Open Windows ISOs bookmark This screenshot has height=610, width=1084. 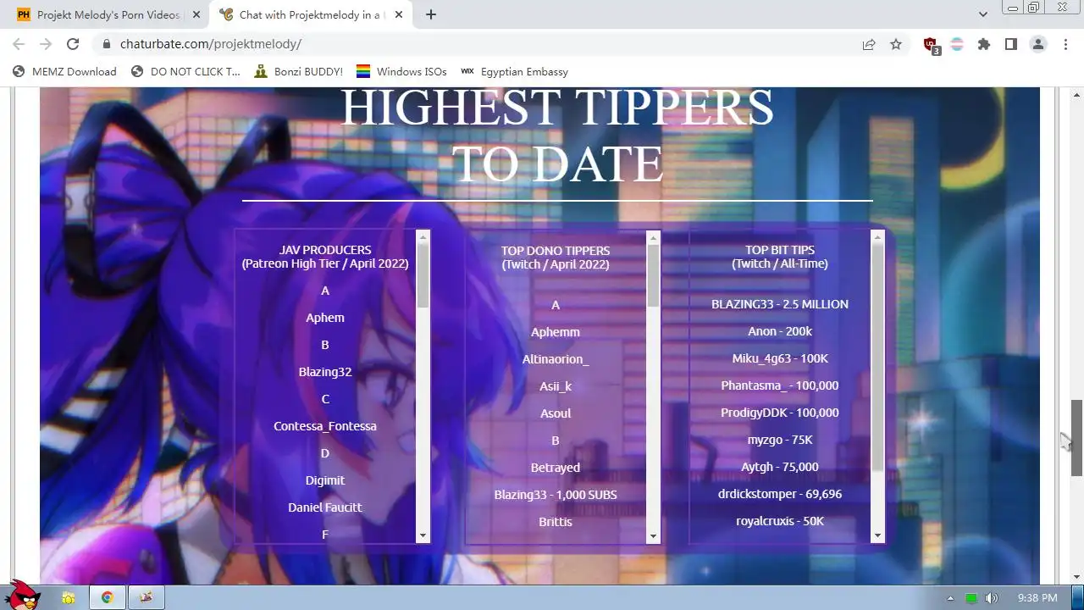(401, 71)
